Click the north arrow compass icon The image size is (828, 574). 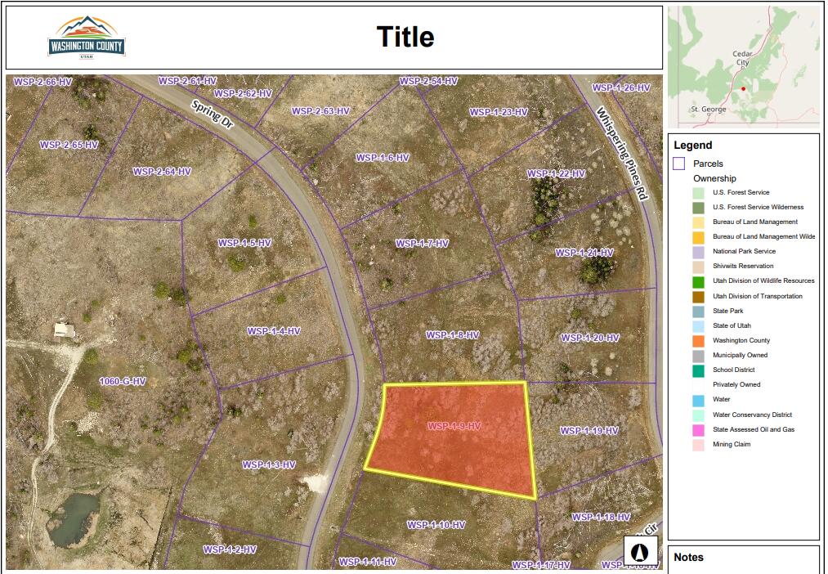coord(641,551)
